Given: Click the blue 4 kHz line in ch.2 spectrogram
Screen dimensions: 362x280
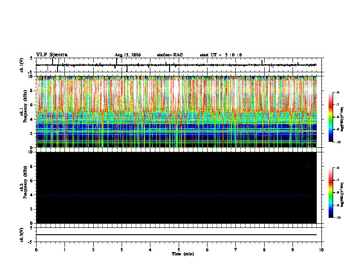Looking at the screenshot, I should coord(176,195).
